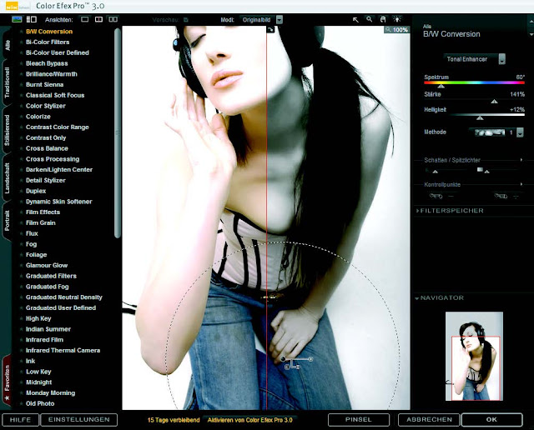Collapse the NAVIGATOR panel
Screen dimensions: 534x430
440,298
